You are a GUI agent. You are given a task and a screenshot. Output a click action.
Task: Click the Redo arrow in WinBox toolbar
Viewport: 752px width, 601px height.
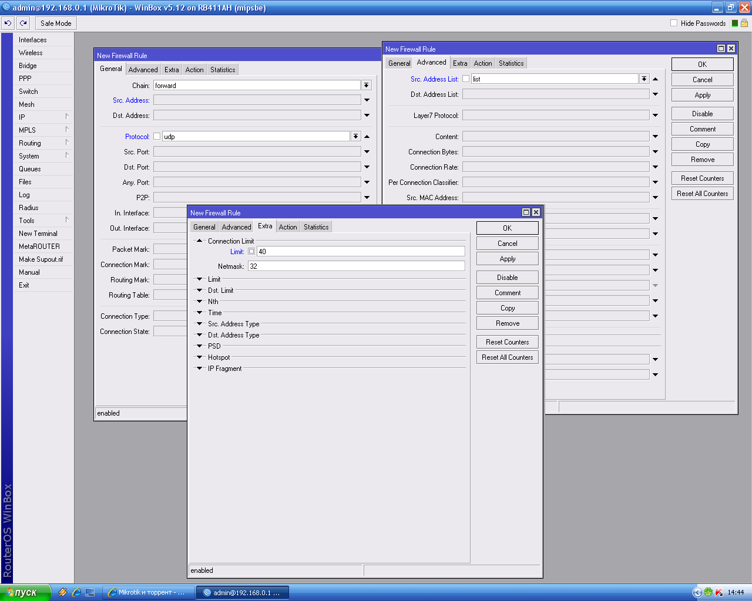click(23, 23)
